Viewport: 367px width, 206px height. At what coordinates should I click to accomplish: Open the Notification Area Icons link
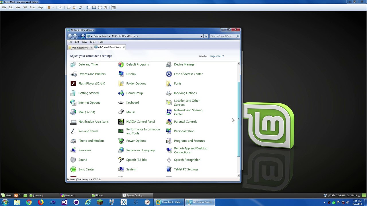93,122
